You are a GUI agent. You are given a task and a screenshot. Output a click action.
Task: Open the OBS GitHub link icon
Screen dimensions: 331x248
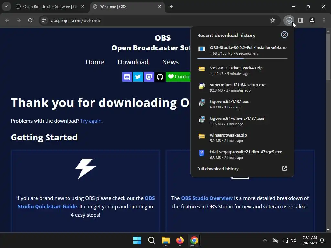(160, 77)
